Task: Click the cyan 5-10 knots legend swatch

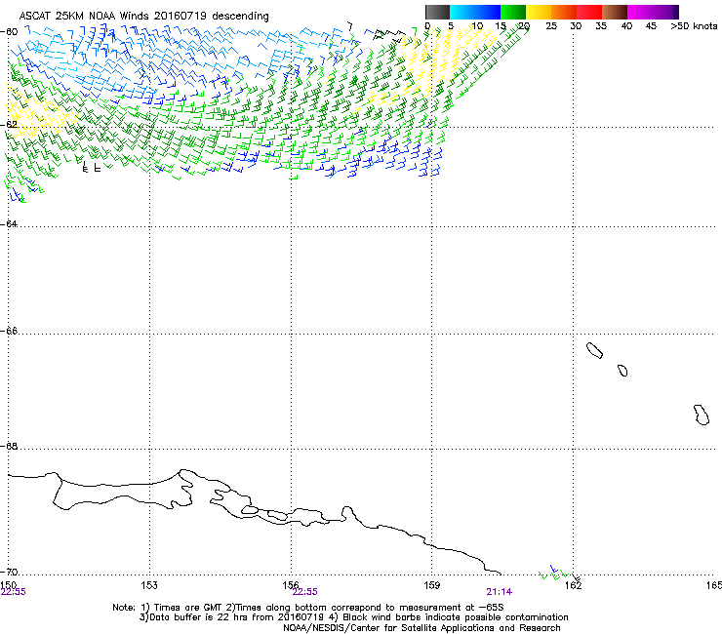Action: coord(462,12)
